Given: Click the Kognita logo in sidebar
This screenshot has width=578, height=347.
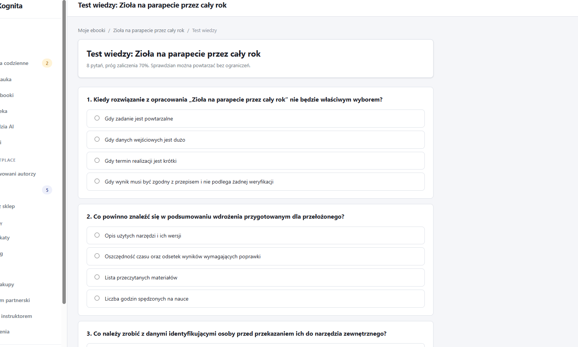Looking at the screenshot, I should [11, 6].
